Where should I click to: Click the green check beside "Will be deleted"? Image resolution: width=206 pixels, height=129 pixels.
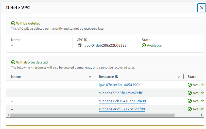click(13, 23)
